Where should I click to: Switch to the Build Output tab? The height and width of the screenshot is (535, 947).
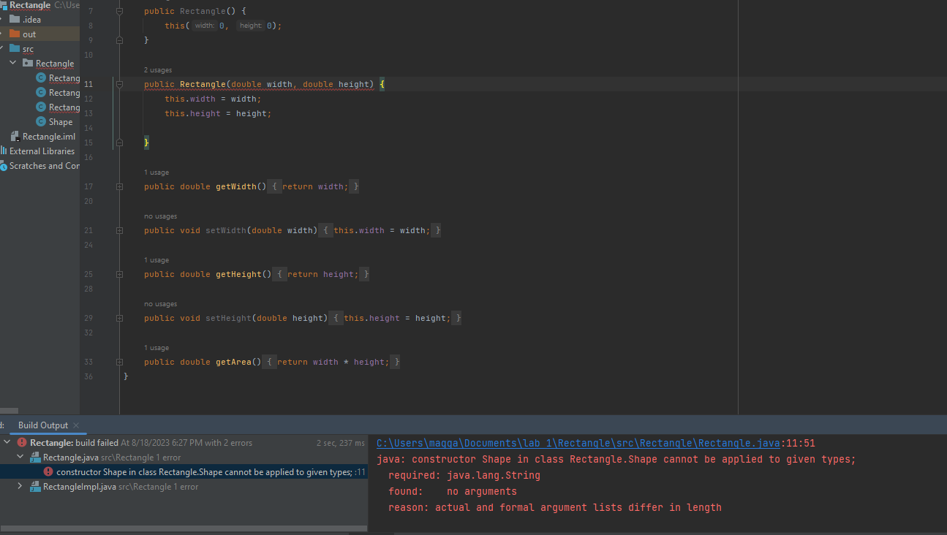pyautogui.click(x=42, y=425)
